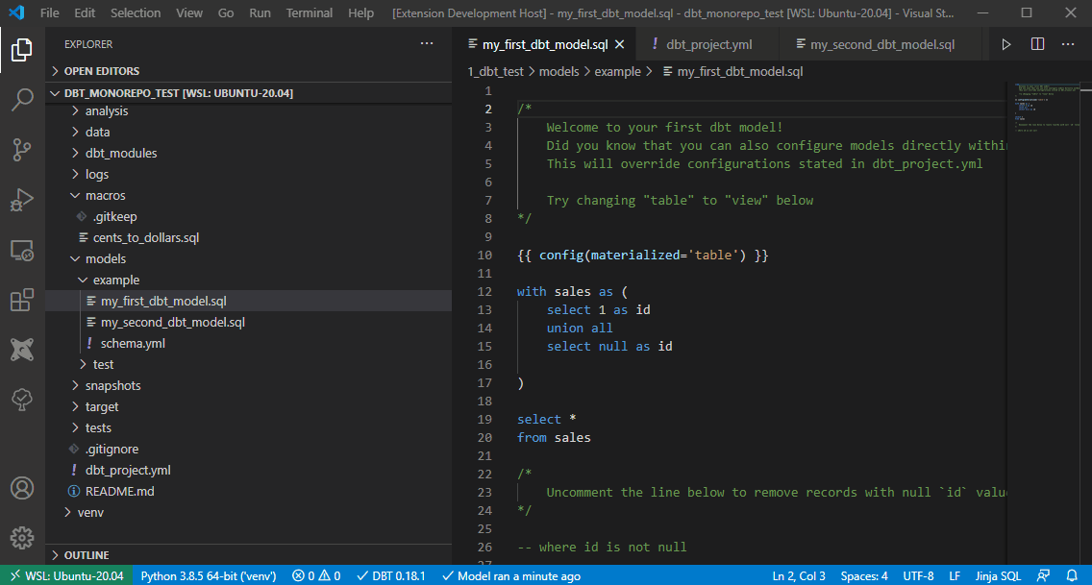Open the Go menu
Screen dimensions: 1092x585
point(226,12)
